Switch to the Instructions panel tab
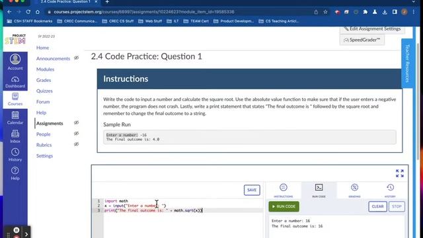This screenshot has width=423, height=238. (x=284, y=190)
